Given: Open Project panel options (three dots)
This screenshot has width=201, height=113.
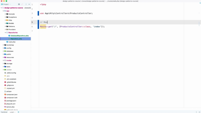Looking at the screenshot, I should (26, 4).
